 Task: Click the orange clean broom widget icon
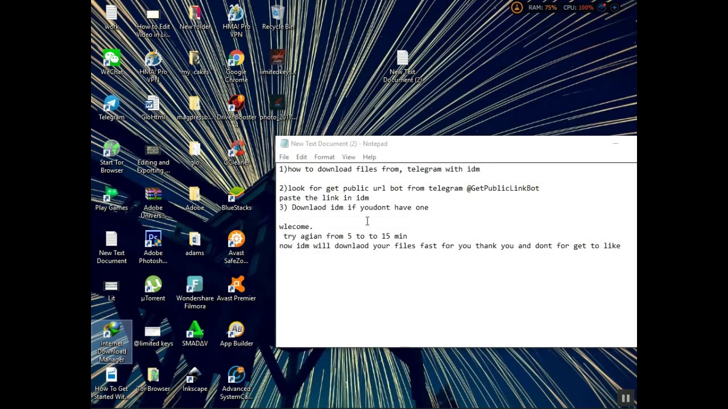[x=516, y=7]
